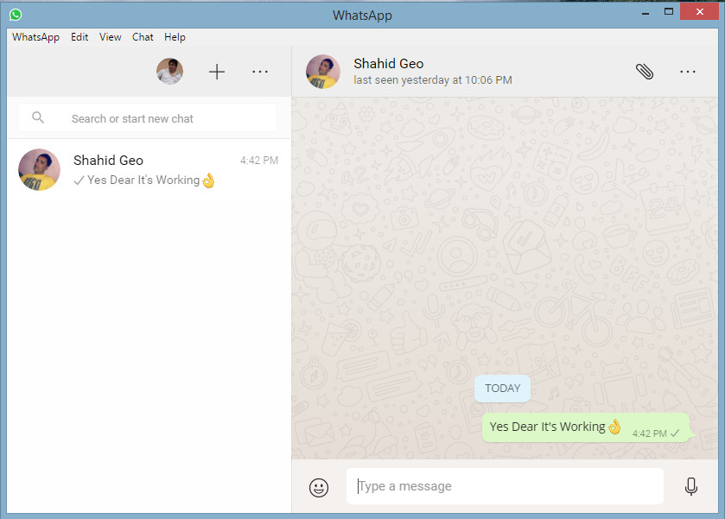Click the WhatsApp logo in title bar
Screen dimensions: 725x519
[16, 15]
